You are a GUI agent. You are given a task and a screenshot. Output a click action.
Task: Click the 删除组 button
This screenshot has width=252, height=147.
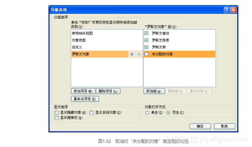click(176, 91)
